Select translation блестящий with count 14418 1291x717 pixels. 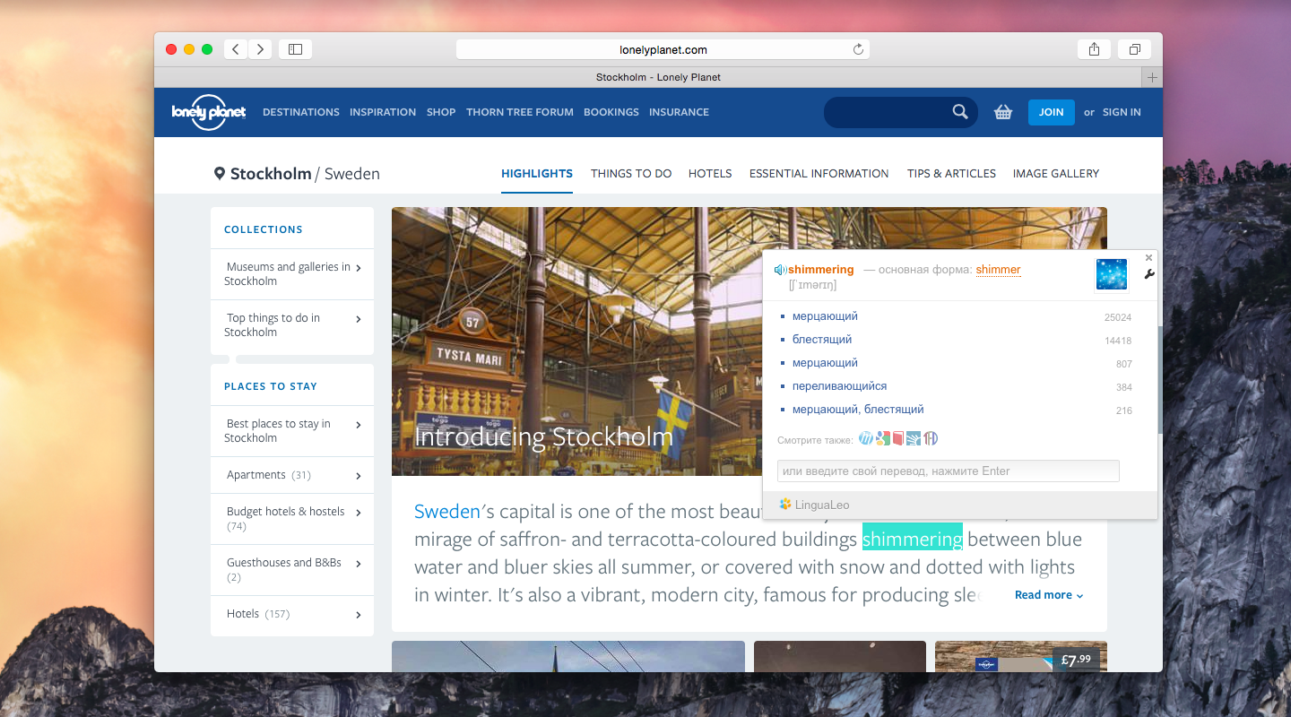pyautogui.click(x=822, y=340)
